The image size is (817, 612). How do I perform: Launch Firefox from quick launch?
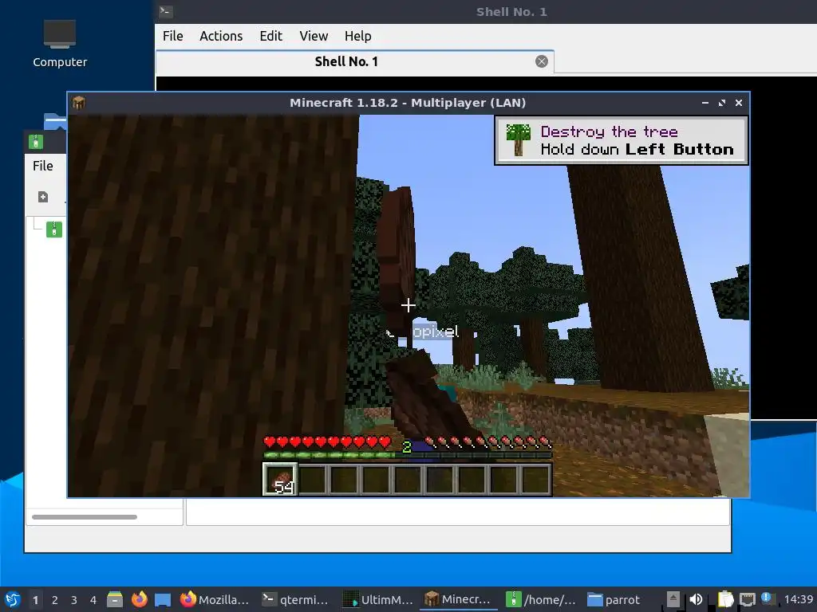pyautogui.click(x=139, y=599)
